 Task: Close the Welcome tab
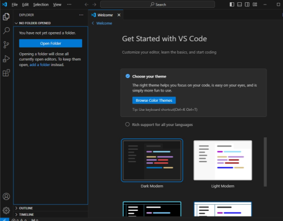(x=119, y=15)
